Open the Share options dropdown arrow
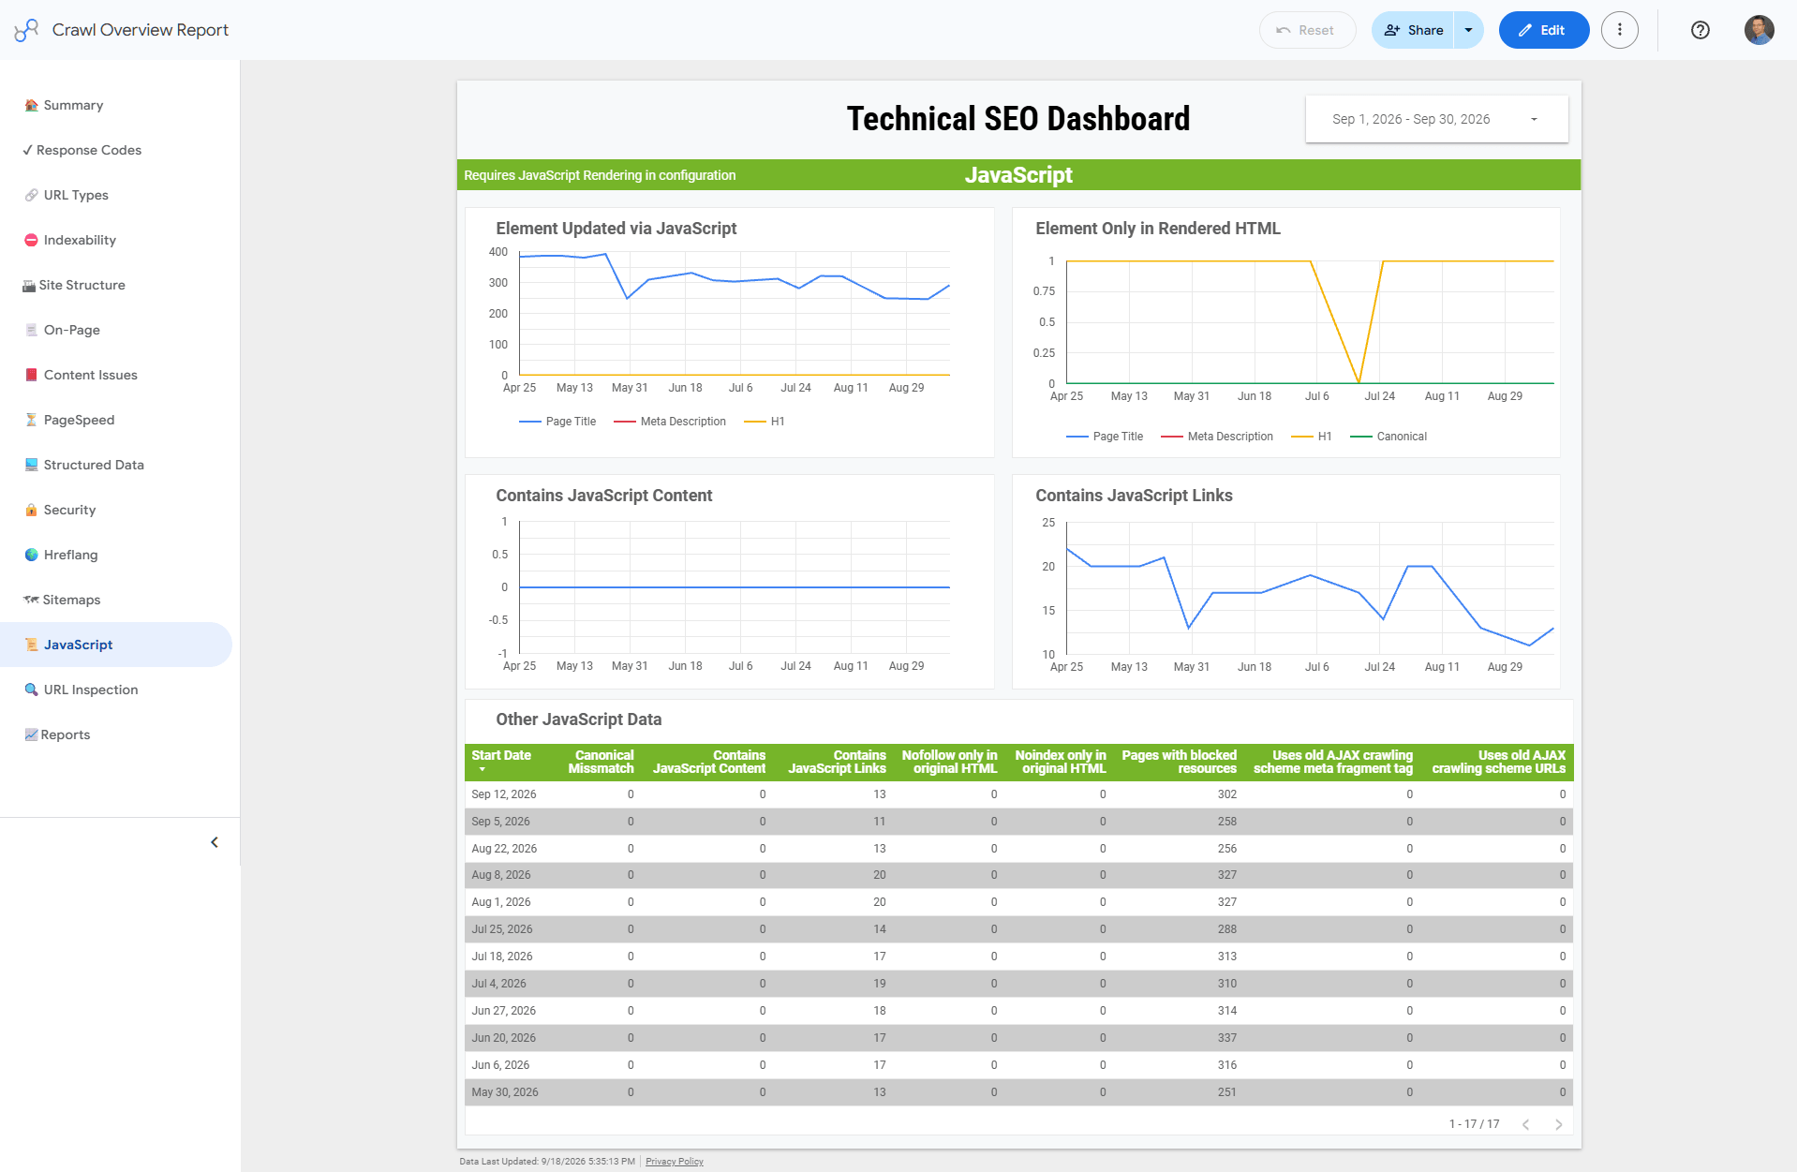This screenshot has width=1797, height=1172. click(1468, 30)
